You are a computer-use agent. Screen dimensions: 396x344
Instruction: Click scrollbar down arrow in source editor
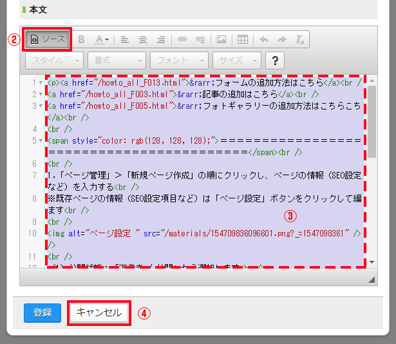pos(372,262)
